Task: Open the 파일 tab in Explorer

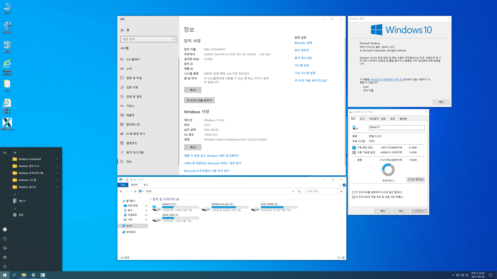Action: [x=123, y=185]
